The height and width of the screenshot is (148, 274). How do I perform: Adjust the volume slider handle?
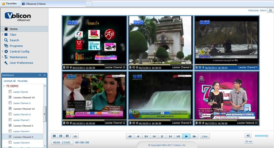(x=267, y=136)
